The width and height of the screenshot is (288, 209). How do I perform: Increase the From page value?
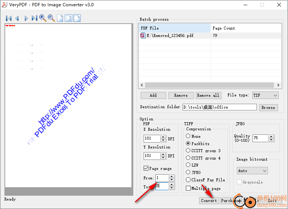pos(171,177)
